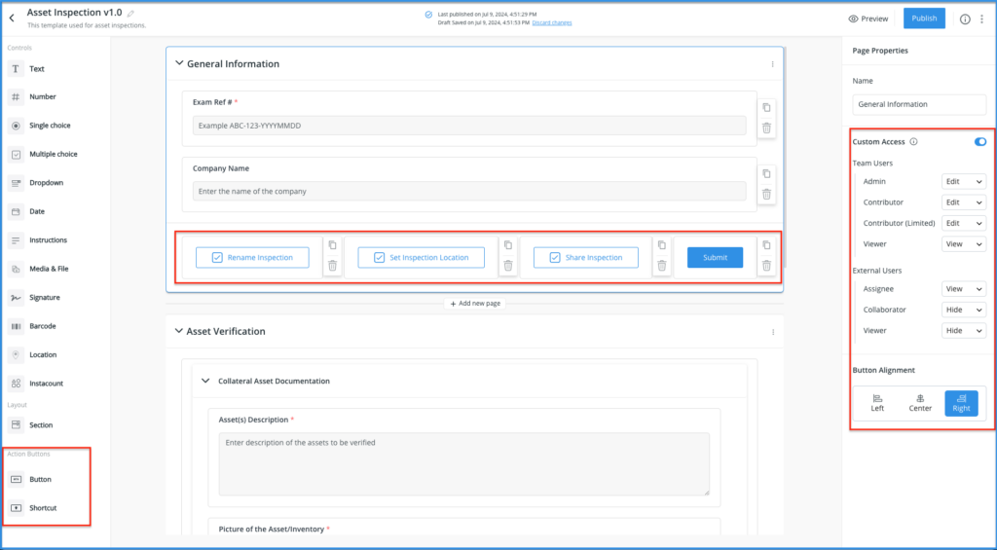Image resolution: width=997 pixels, height=550 pixels.
Task: Open General Information page options menu
Action: pos(772,64)
